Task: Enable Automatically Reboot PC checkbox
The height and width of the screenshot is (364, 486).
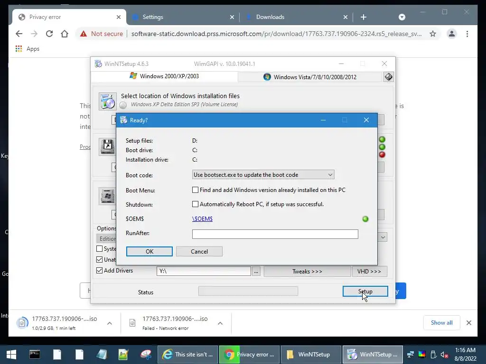Action: click(195, 204)
